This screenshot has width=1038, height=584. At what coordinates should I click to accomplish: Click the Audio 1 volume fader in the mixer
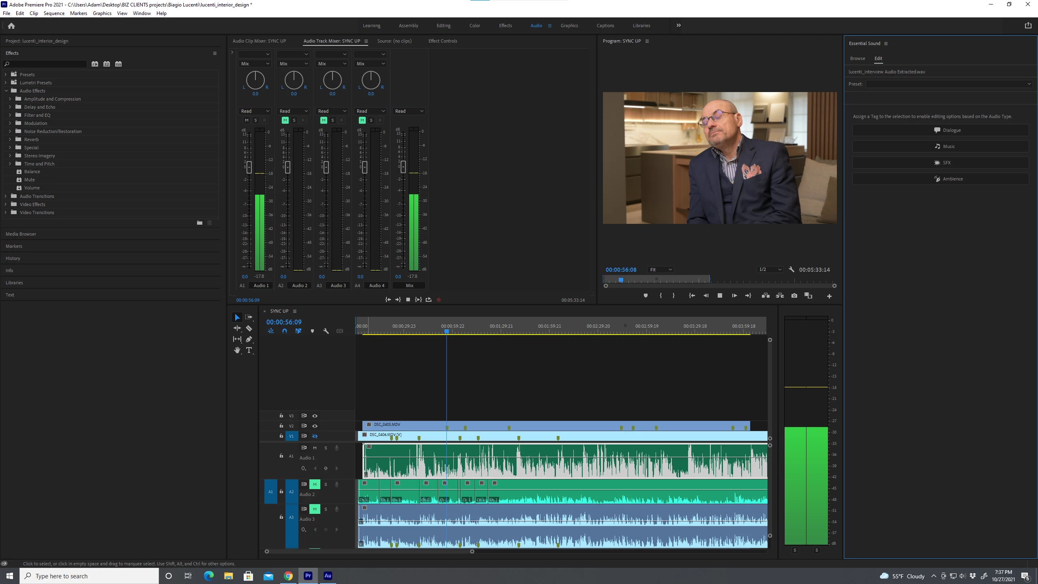(x=249, y=167)
